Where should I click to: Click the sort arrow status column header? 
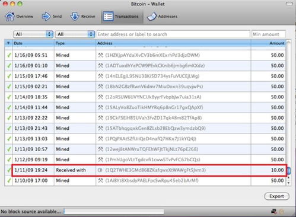coord(8,43)
